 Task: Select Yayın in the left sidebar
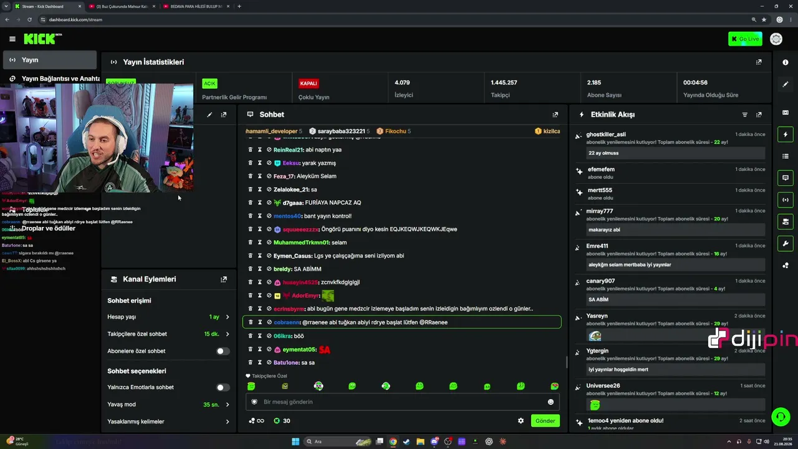click(x=49, y=60)
